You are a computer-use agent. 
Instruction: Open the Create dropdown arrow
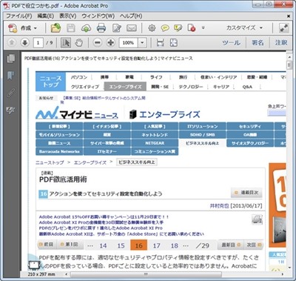click(x=35, y=28)
